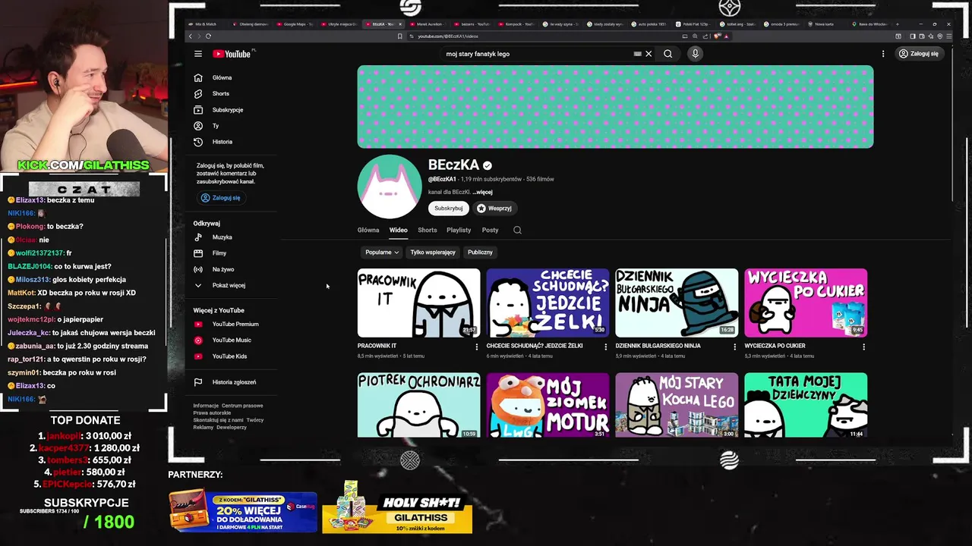
Task: Click the BEczKA channel avatar
Action: pos(390,187)
